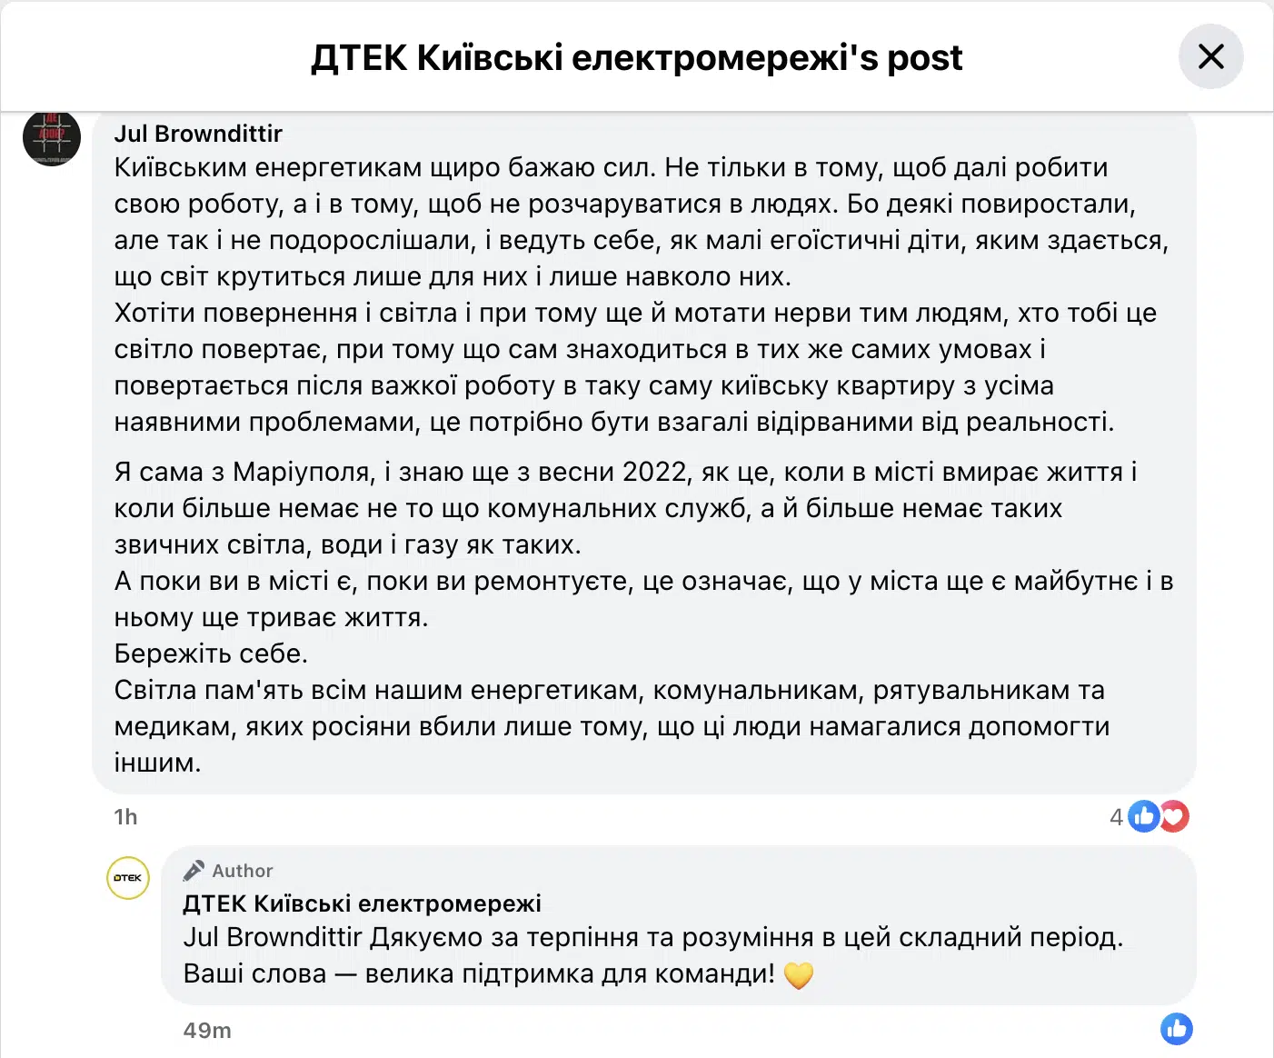1274x1058 pixels.
Task: Click the Jul Browndittir mention in the reply
Action: 273,937
